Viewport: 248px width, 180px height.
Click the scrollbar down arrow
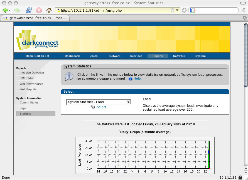pos(246,173)
